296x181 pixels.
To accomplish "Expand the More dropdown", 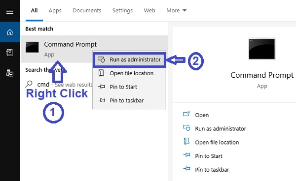I will click(x=176, y=10).
